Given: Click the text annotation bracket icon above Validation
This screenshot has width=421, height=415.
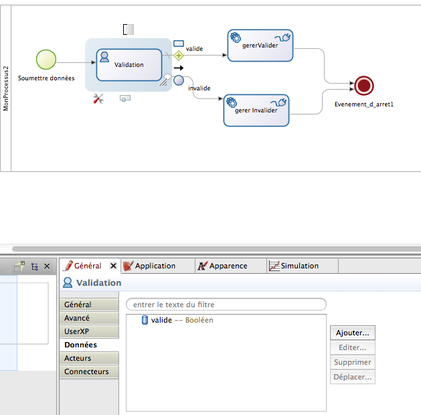Looking at the screenshot, I should (129, 29).
